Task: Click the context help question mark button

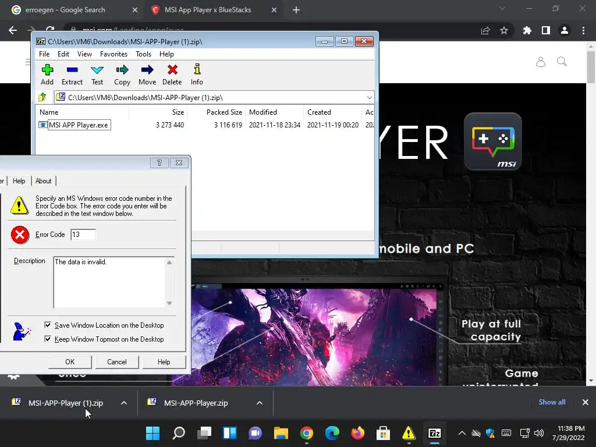Action: [x=159, y=163]
